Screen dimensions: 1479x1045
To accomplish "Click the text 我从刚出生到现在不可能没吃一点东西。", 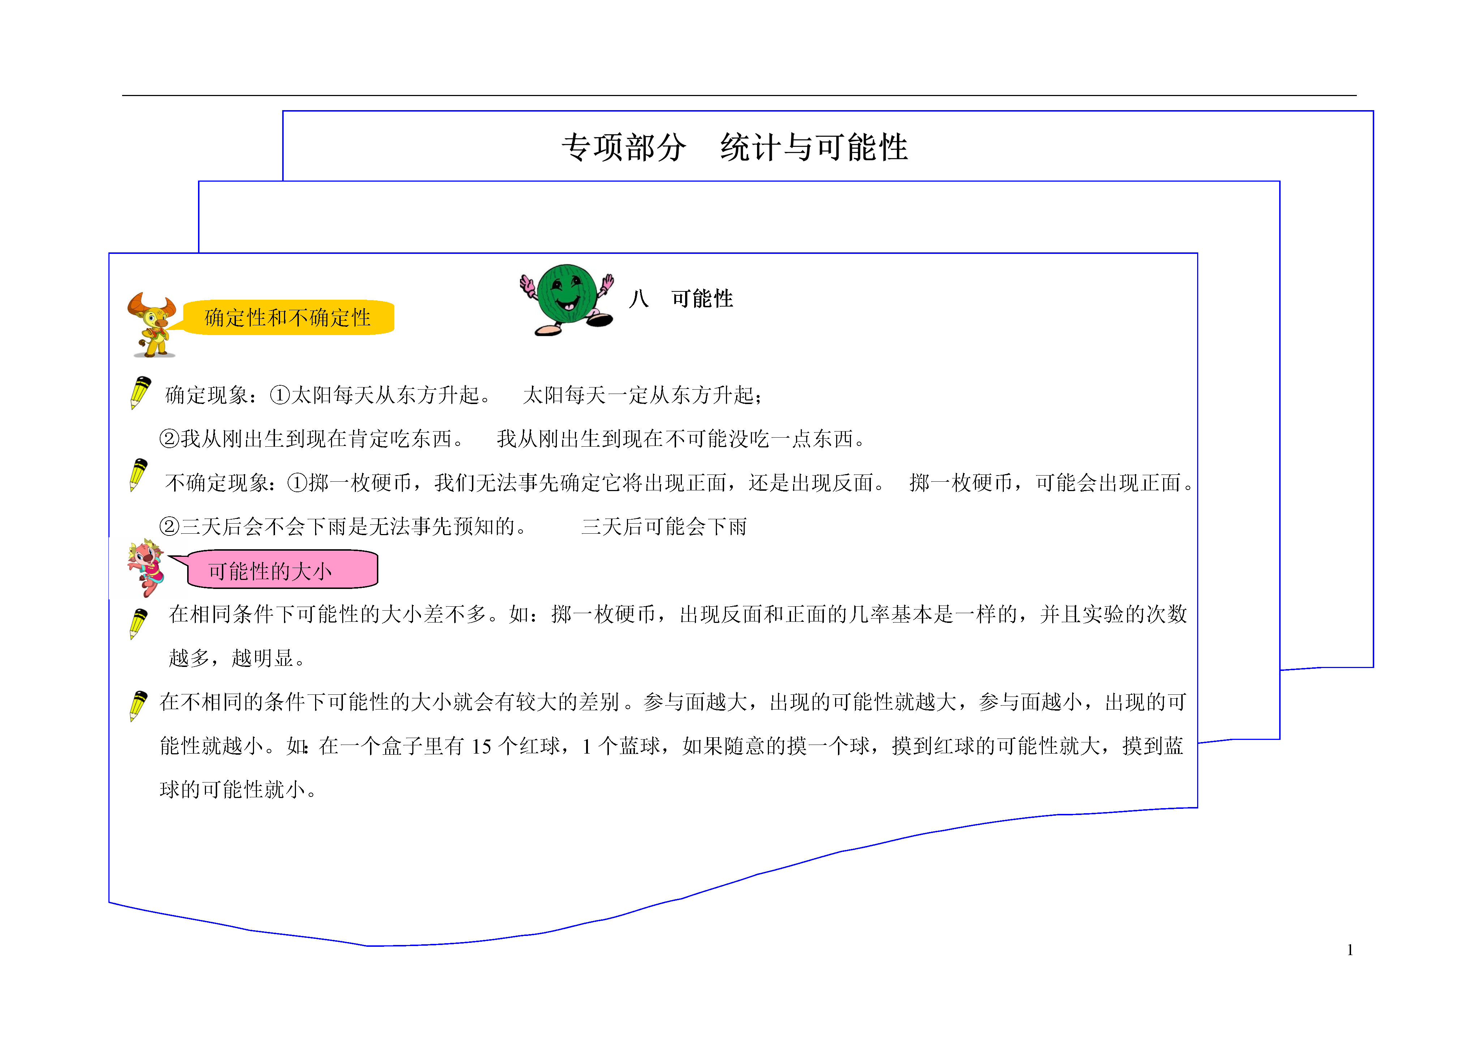I will [x=682, y=439].
